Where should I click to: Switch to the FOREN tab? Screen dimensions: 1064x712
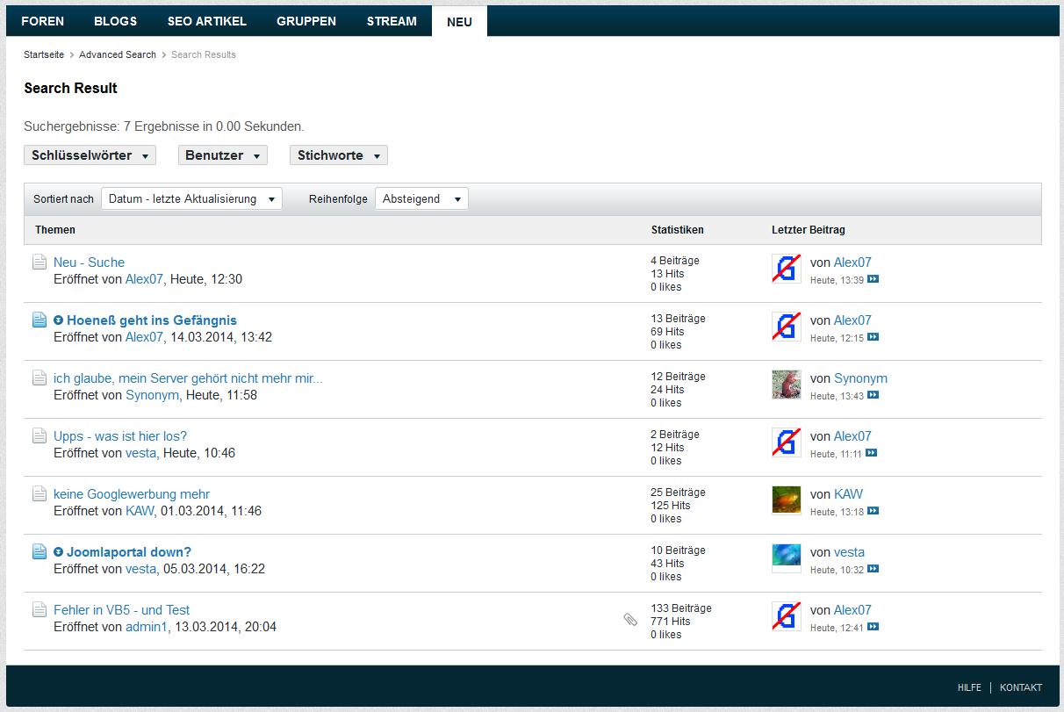[x=42, y=21]
